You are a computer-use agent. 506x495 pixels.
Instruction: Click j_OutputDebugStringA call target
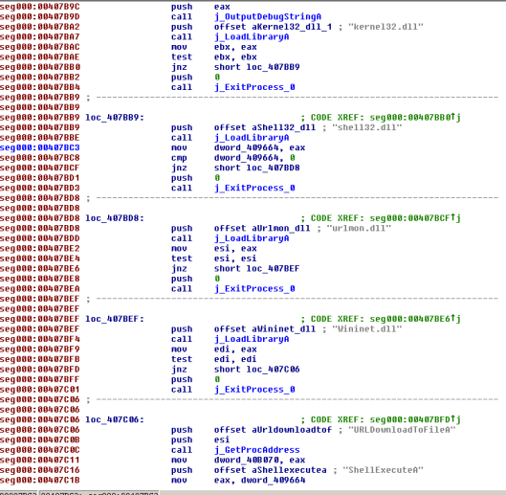coord(268,16)
